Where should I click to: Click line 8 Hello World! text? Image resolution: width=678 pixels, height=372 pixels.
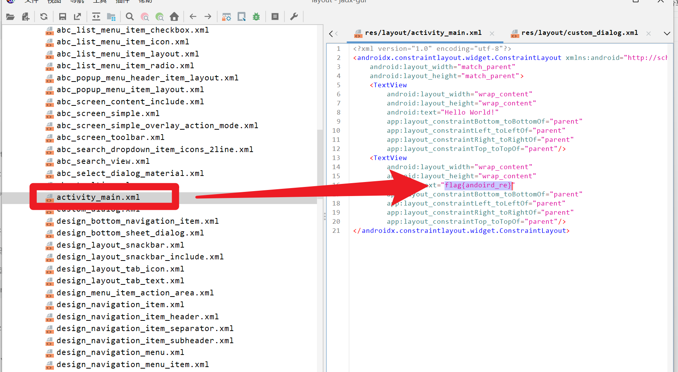tap(471, 112)
